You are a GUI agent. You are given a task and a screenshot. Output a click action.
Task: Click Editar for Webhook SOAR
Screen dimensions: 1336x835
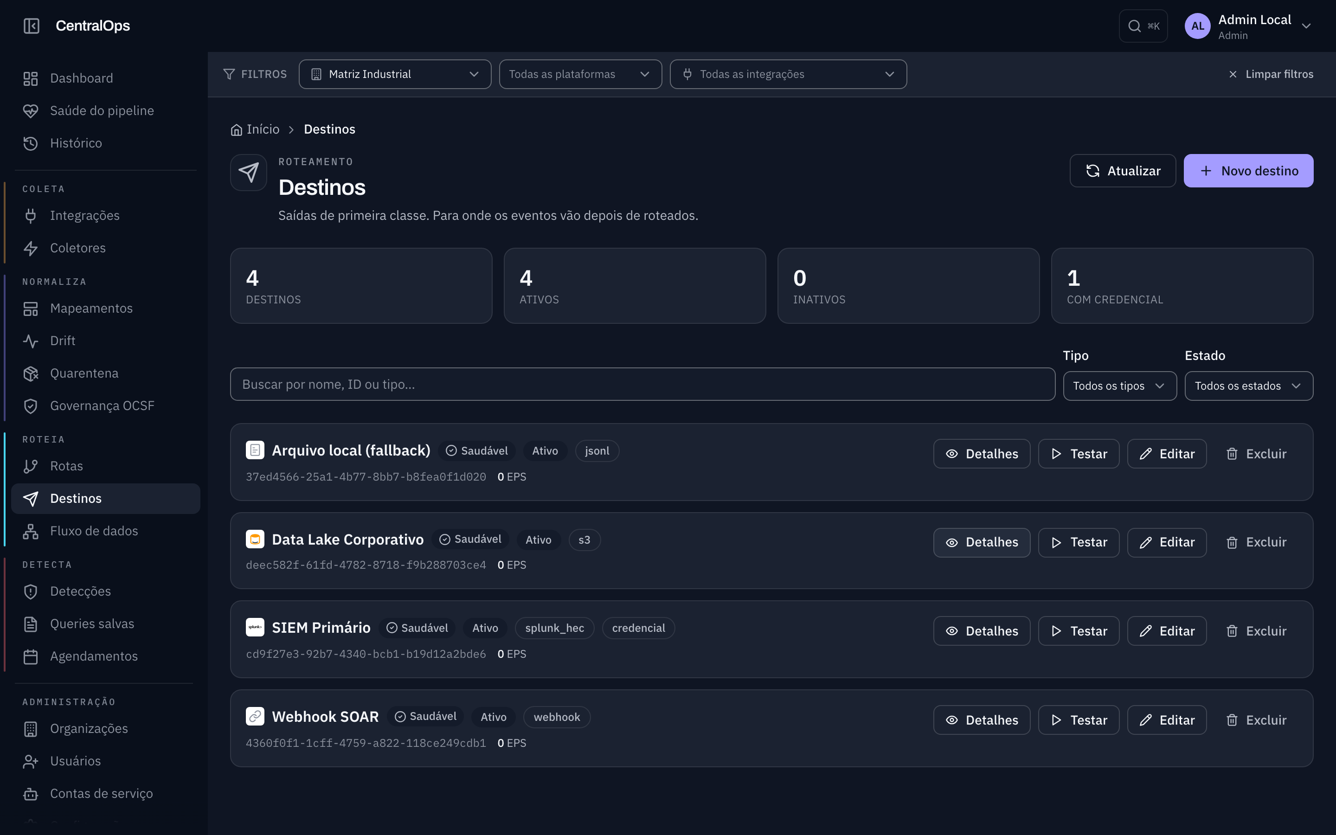[1167, 719]
